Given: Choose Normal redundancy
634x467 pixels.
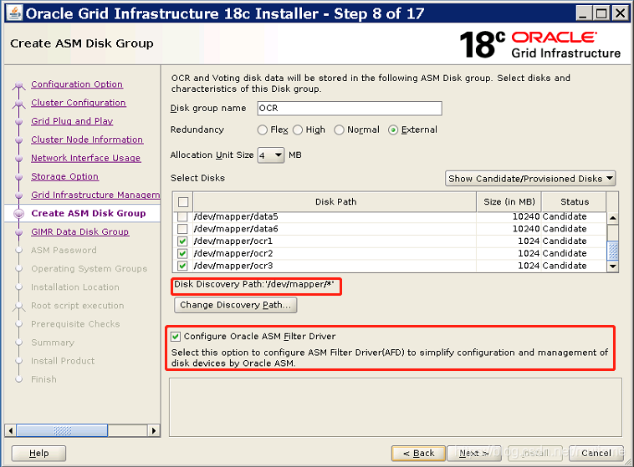Looking at the screenshot, I should [339, 129].
